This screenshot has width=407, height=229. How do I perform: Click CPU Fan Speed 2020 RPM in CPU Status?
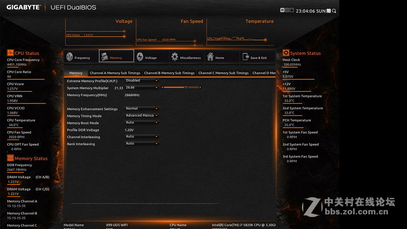[x=17, y=137]
